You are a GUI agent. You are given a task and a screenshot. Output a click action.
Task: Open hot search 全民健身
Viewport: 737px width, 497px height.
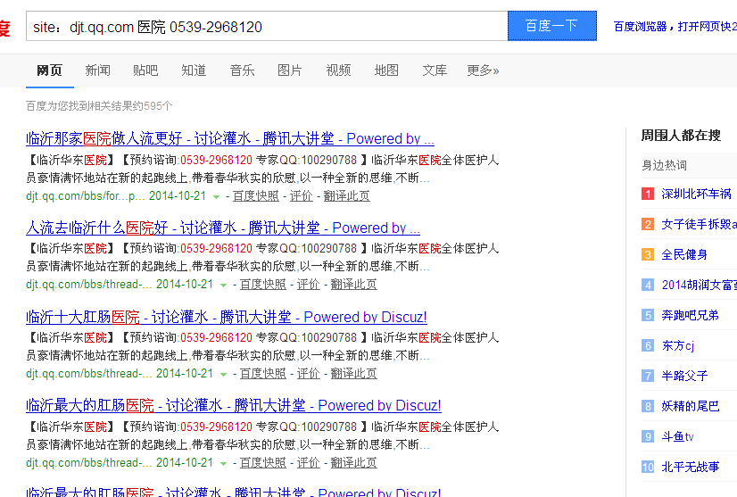[684, 255]
